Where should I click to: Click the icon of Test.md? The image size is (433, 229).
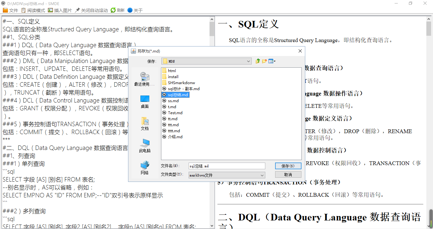coord(164,113)
